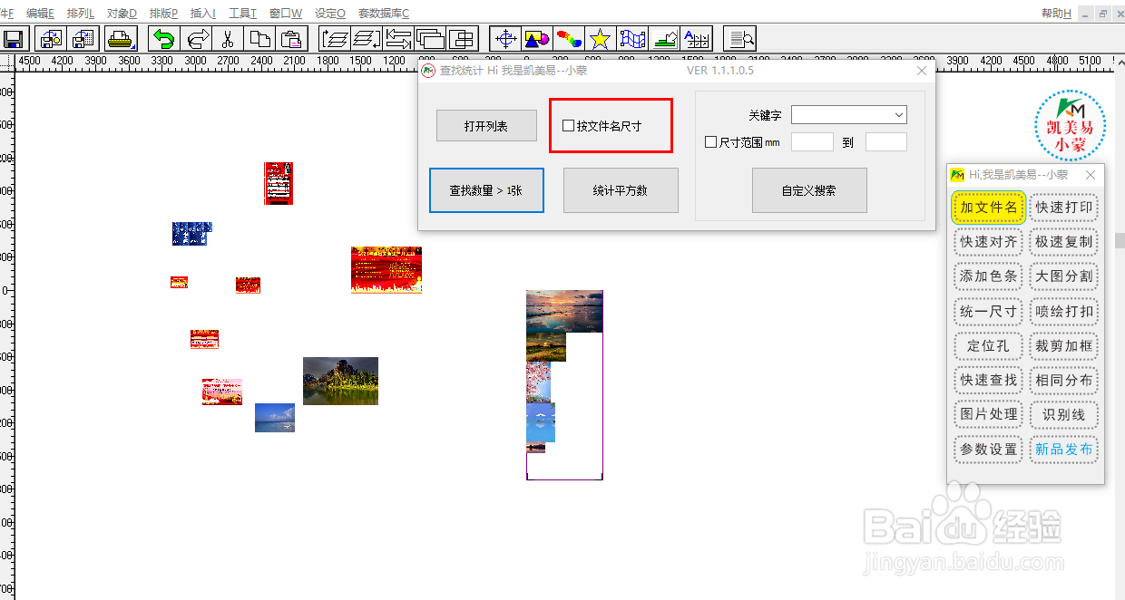1125x600 pixels.
Task: Click the magnifier document search icon
Action: click(x=740, y=38)
